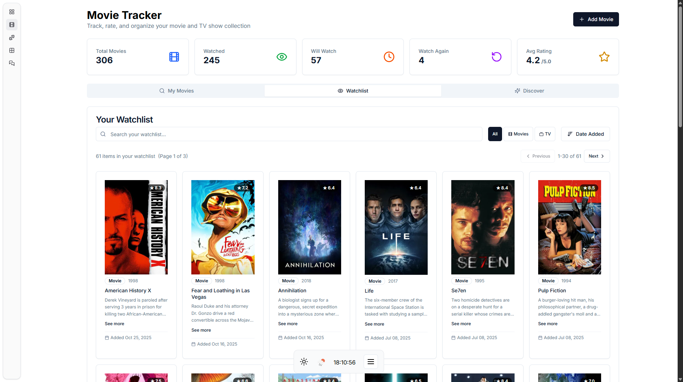Click the eye icon on the Watched card
This screenshot has height=382, width=683.
(281, 56)
